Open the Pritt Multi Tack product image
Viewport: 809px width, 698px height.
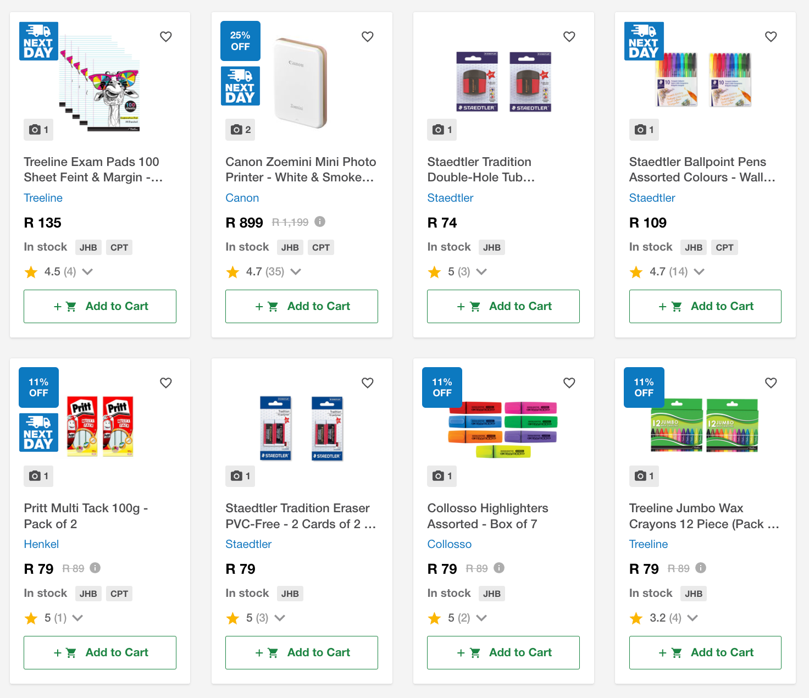coord(100,426)
